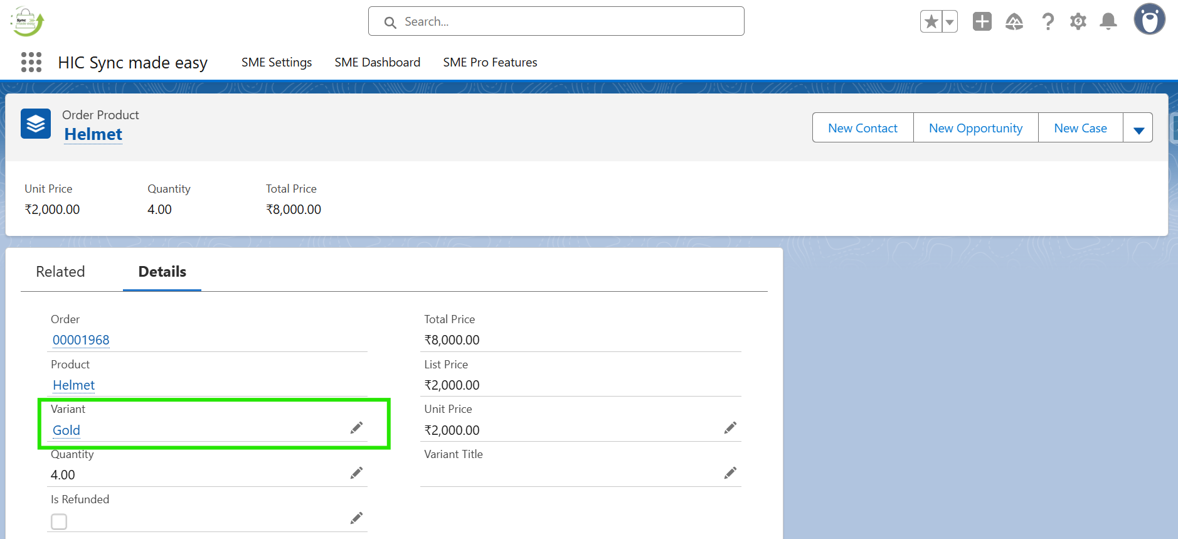Open the SME Settings tab
The width and height of the screenshot is (1178, 539).
click(277, 62)
